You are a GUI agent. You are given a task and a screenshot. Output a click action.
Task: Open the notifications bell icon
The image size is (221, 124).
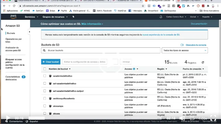(161, 17)
